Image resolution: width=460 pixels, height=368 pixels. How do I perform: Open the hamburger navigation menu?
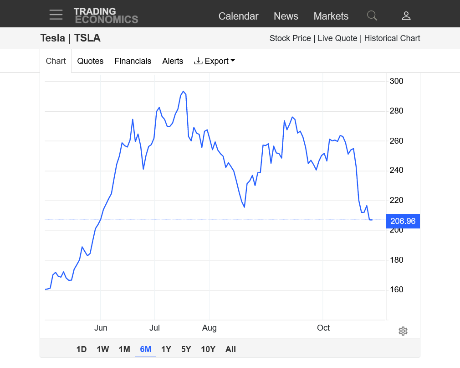56,15
